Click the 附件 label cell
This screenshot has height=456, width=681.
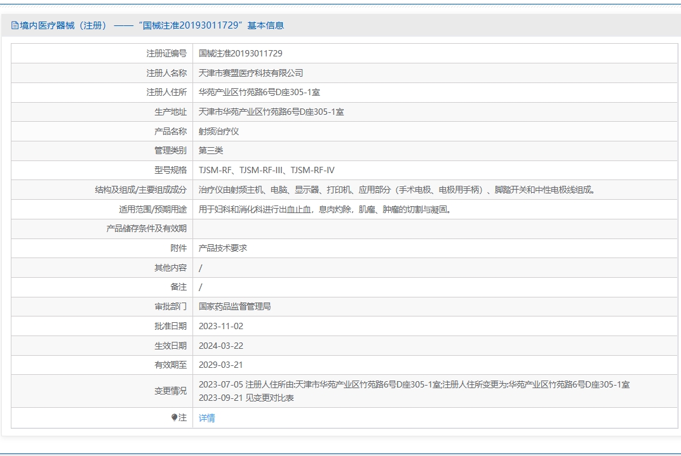(x=102, y=248)
